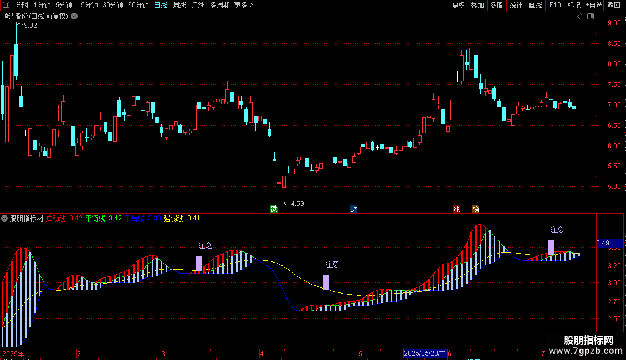Click the blue 财 marker icon
This screenshot has width=626, height=360.
[353, 209]
